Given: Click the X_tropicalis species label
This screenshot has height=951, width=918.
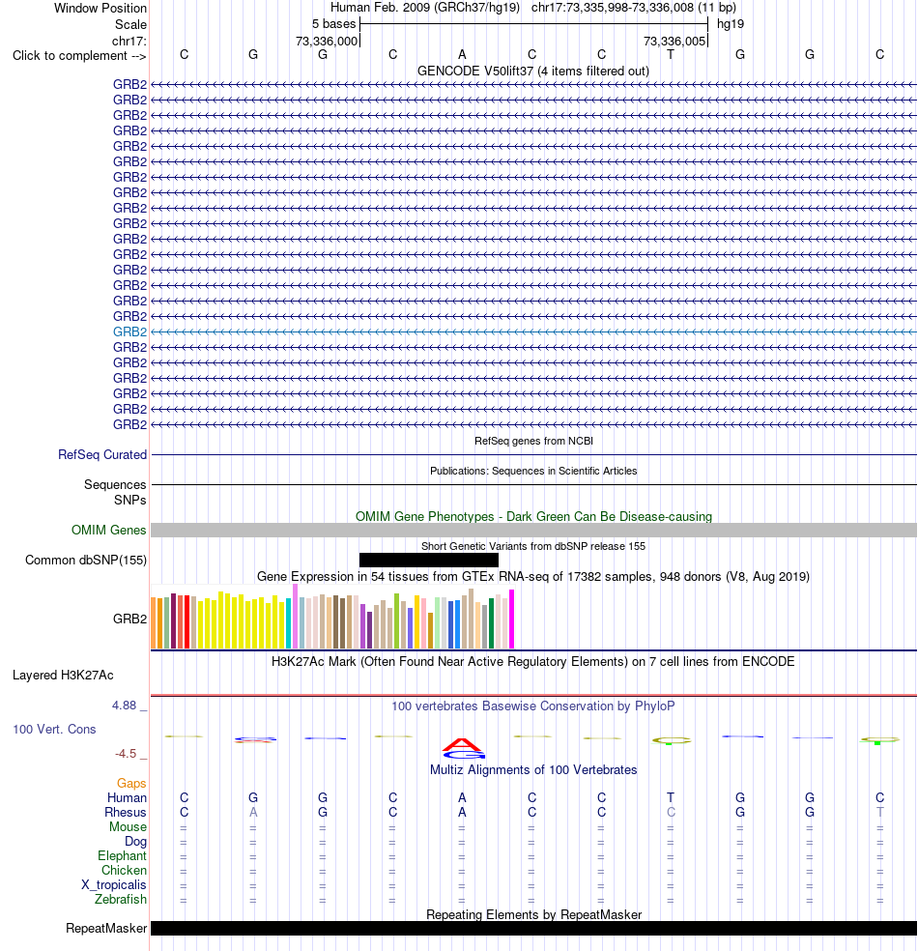Looking at the screenshot, I should tap(114, 885).
